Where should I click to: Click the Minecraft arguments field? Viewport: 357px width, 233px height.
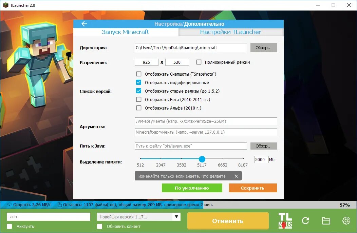coord(206,132)
